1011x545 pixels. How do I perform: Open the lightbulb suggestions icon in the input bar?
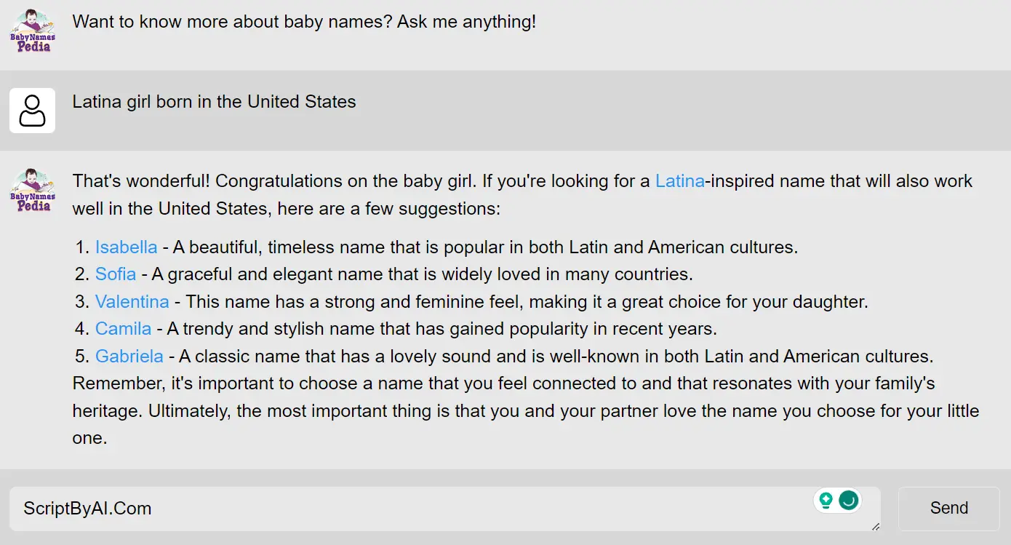(x=826, y=500)
